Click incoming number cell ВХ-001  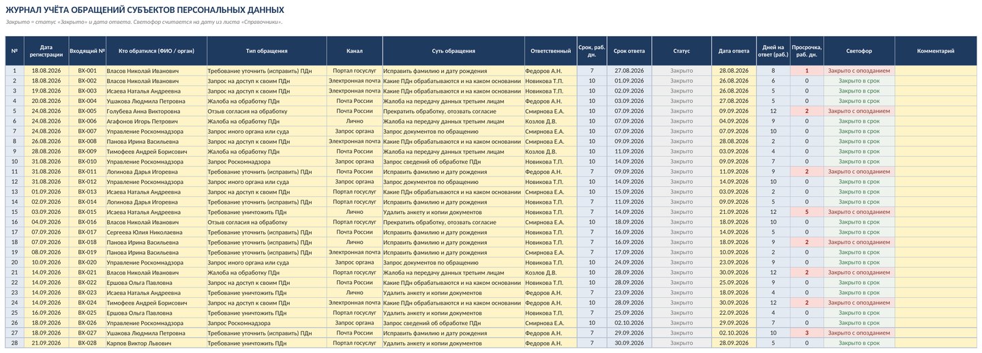tap(87, 71)
